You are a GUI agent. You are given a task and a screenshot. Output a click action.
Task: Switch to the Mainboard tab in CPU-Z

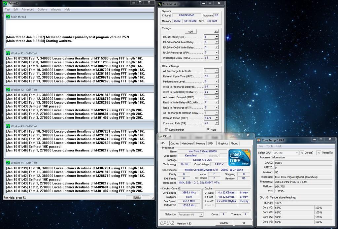[187, 144]
